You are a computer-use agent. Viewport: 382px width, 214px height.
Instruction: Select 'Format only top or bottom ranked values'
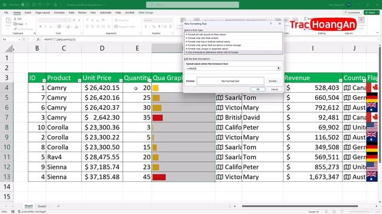(x=233, y=42)
